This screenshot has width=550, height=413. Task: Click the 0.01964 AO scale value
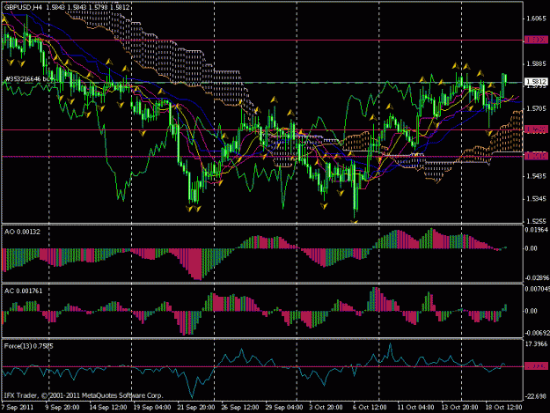(x=536, y=230)
